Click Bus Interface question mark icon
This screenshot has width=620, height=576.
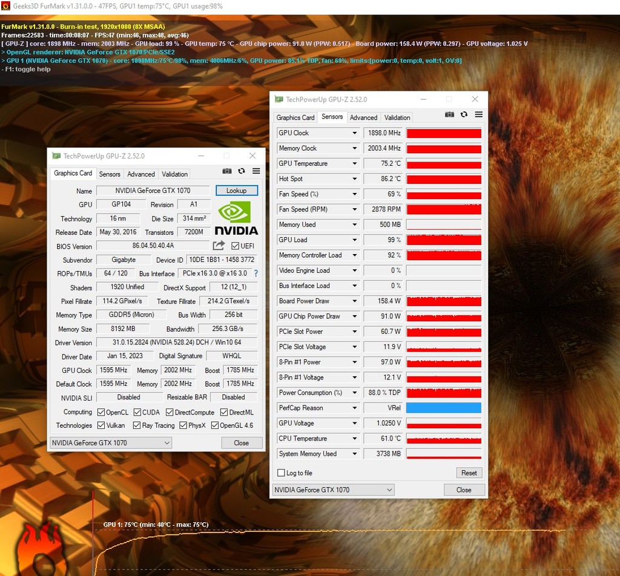coord(256,273)
